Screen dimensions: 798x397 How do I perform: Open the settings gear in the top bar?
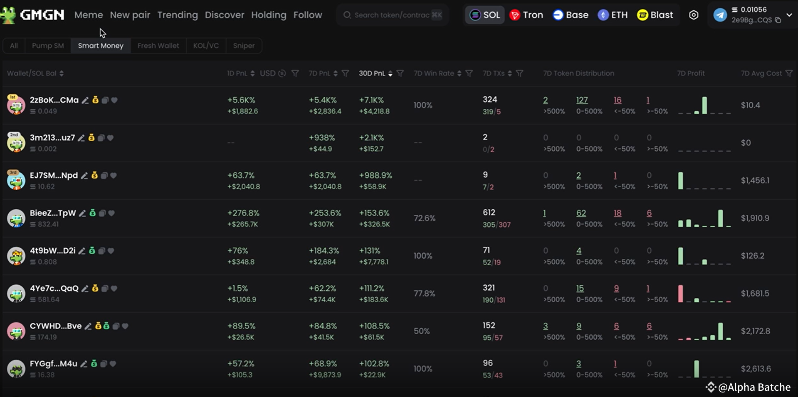click(x=693, y=15)
